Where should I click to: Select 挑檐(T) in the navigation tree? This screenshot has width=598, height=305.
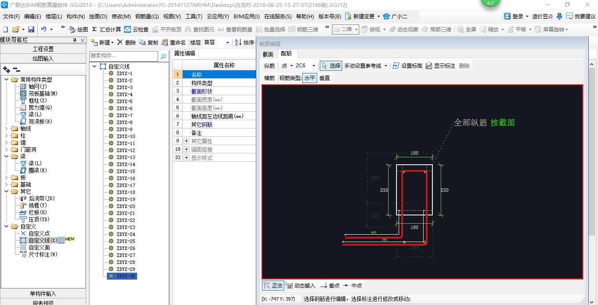click(x=34, y=205)
